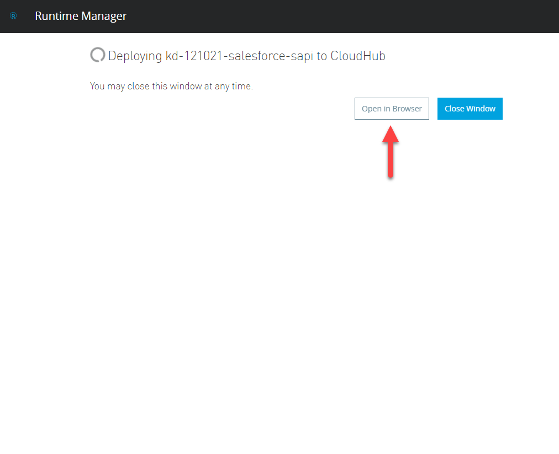Click the 'Deploying' word in the heading

[135, 56]
